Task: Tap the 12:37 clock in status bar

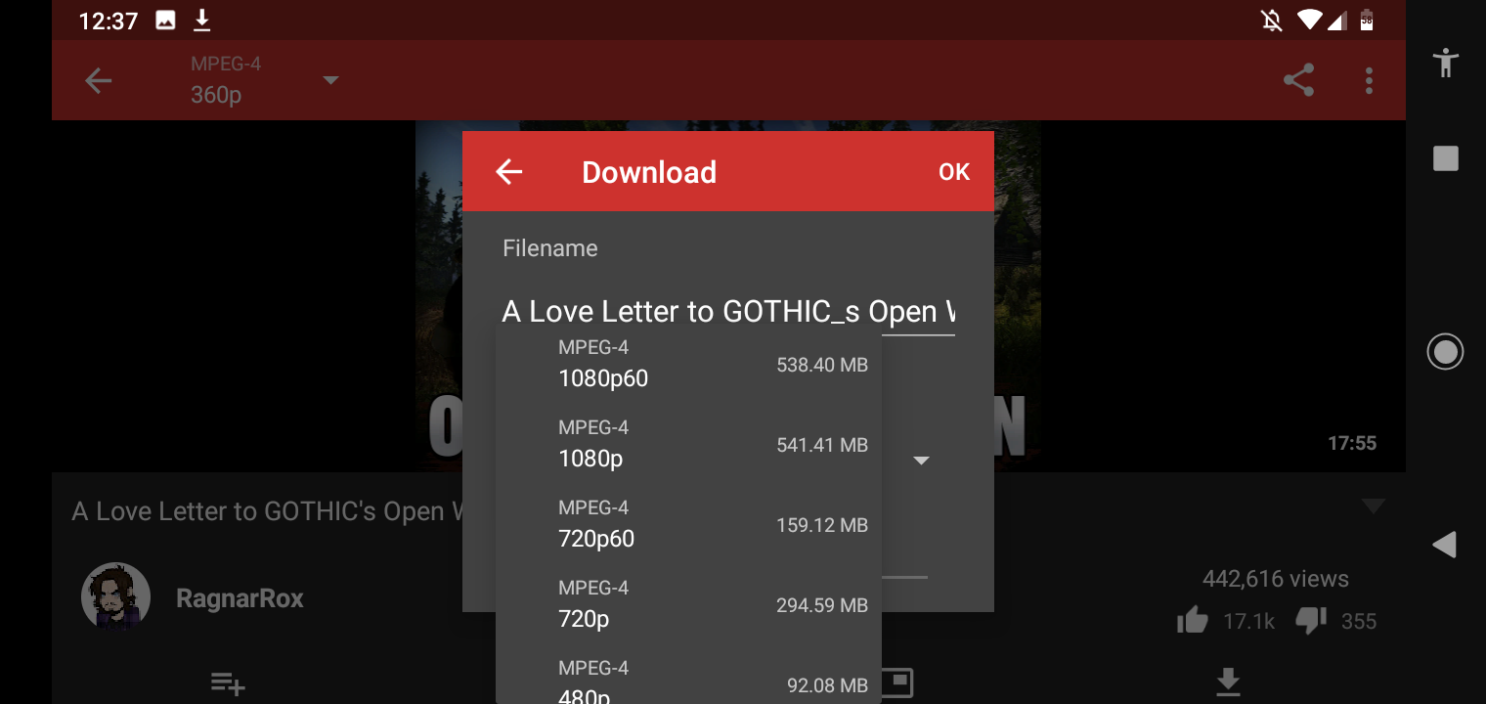Action: tap(108, 21)
